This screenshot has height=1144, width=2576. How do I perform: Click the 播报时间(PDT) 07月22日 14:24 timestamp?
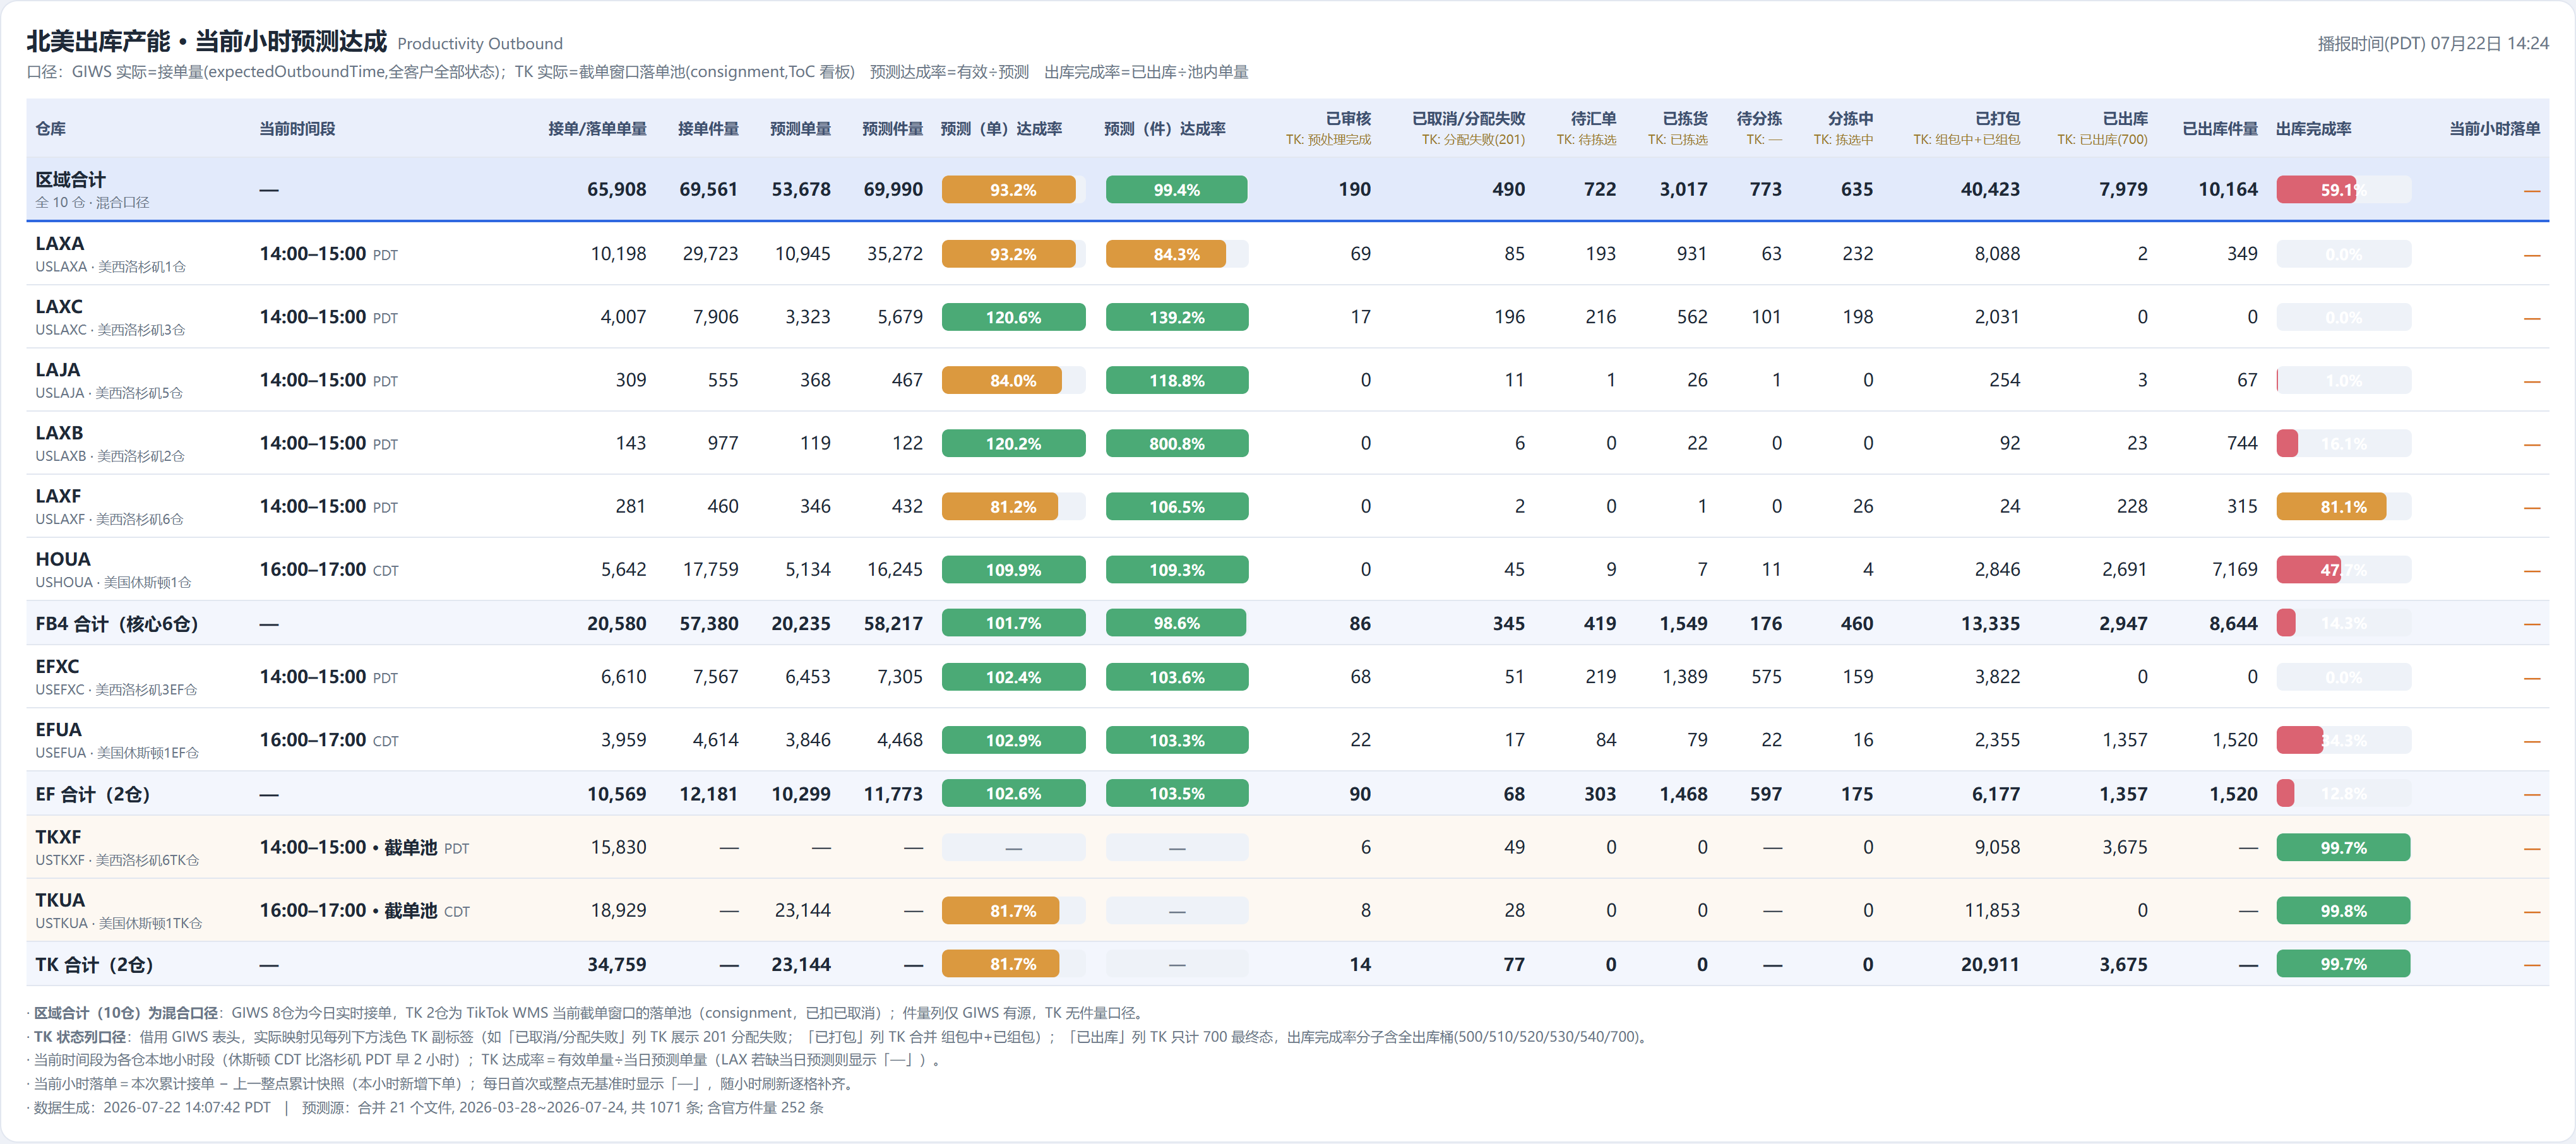[2432, 44]
